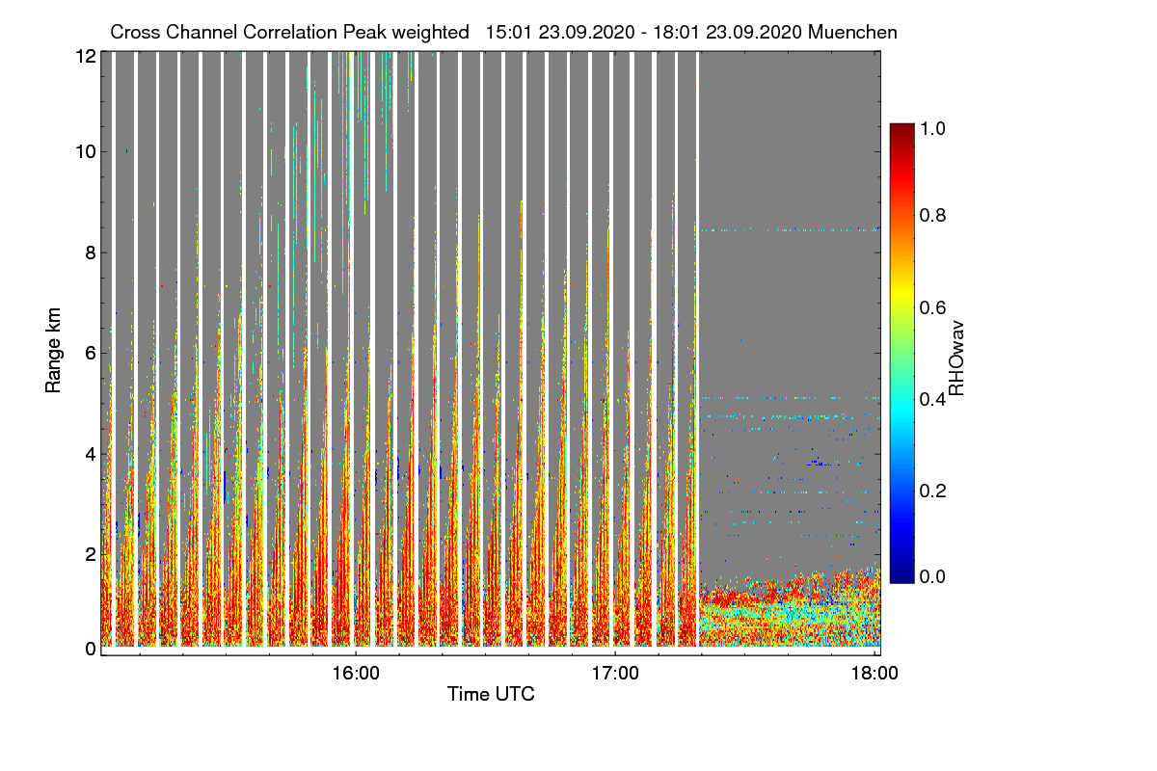Image resolution: width=1157 pixels, height=771 pixels.
Task: Click the colorbar value label 0.0
Action: [934, 576]
